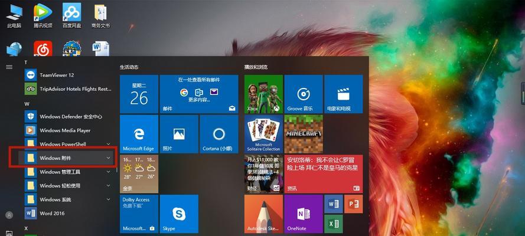Open the 财经 finance news tile
This screenshot has width=525, height=236.
pos(263,174)
